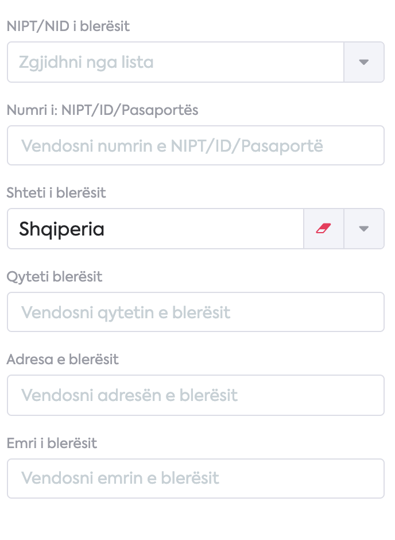Expand the Shteti i blerësit dropdown arrow

point(363,229)
